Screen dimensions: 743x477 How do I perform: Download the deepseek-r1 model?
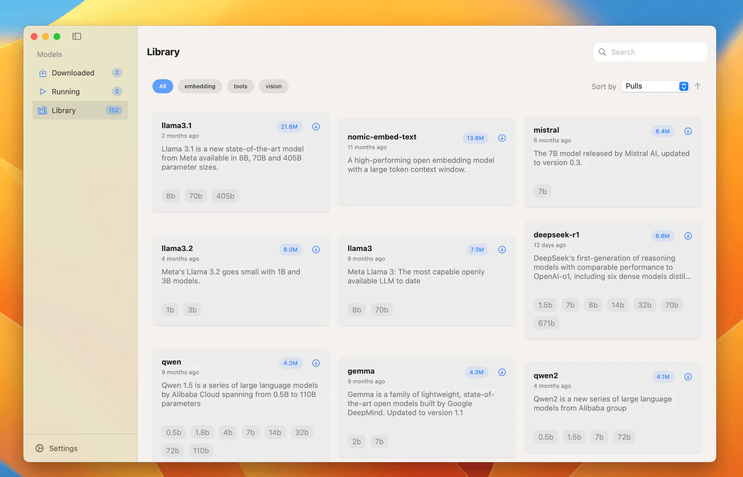tap(688, 236)
